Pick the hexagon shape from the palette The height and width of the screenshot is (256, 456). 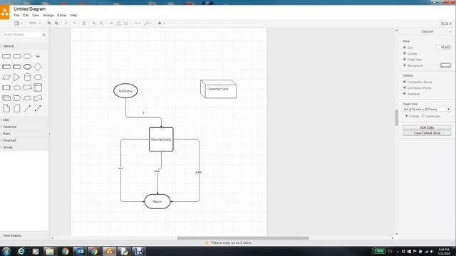point(38,78)
